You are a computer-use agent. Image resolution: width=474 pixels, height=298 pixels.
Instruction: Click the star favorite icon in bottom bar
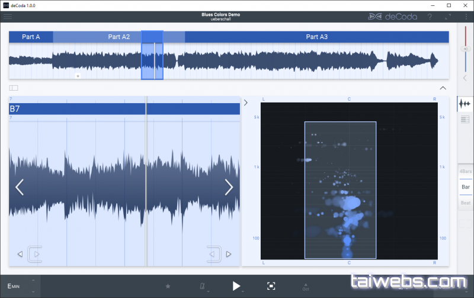[168, 286]
